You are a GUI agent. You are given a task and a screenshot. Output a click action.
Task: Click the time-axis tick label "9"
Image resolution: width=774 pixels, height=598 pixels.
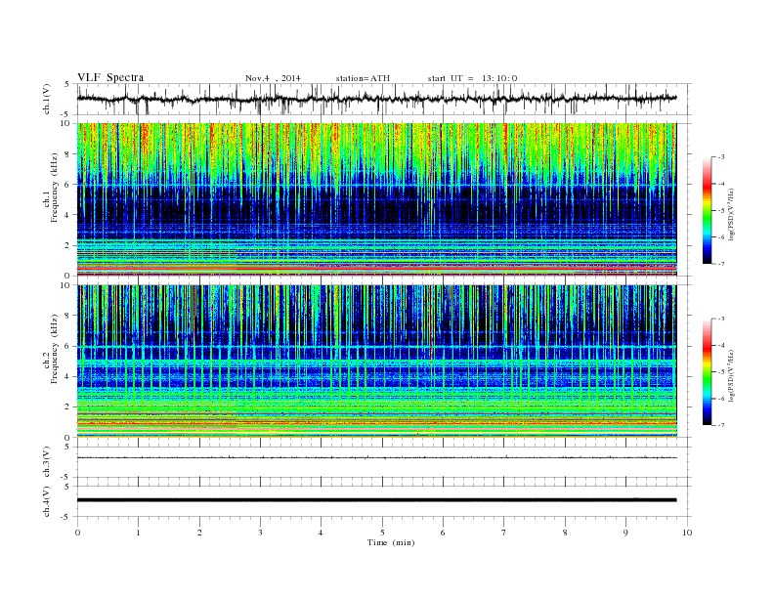[625, 533]
